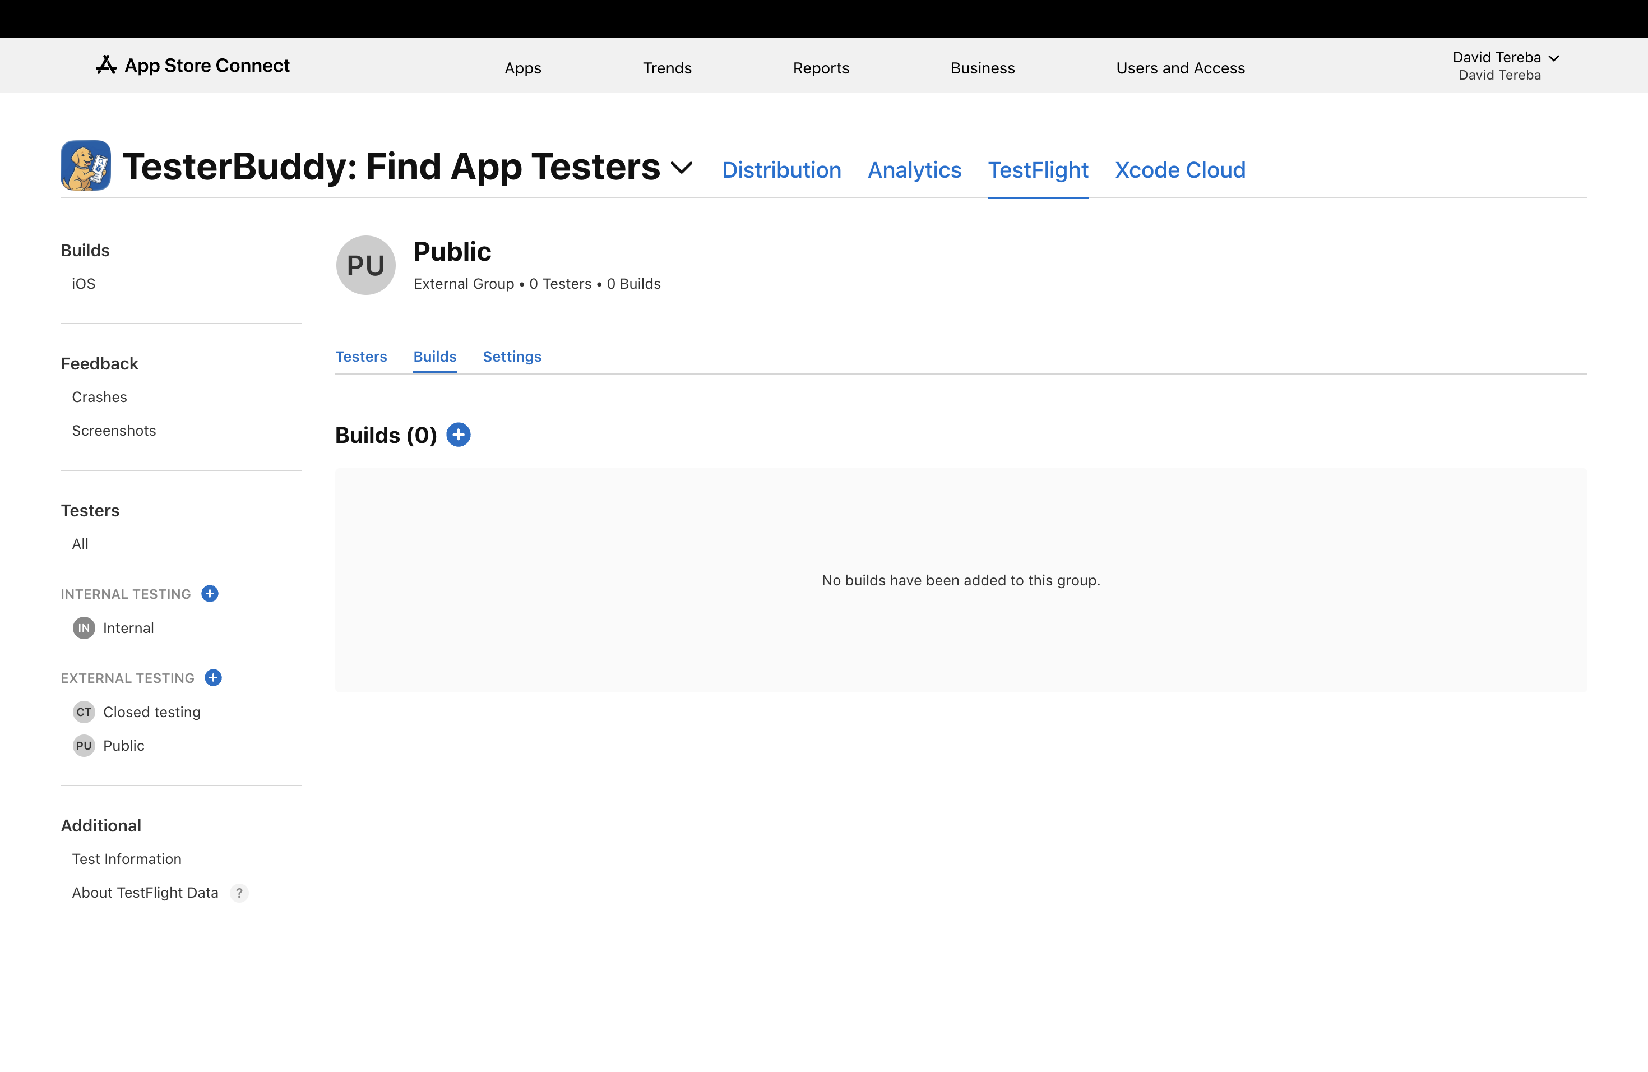
Task: Click the IN badge for Internal group
Action: 84,628
